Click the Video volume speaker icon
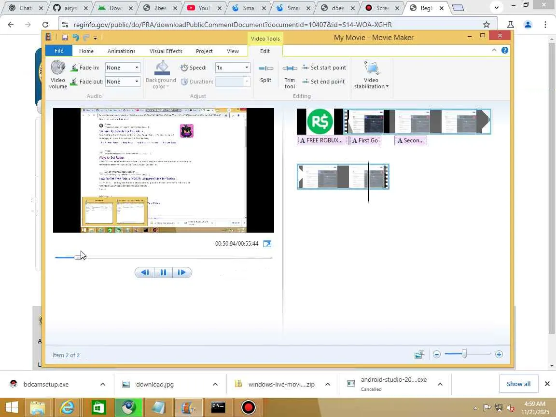 pyautogui.click(x=58, y=68)
